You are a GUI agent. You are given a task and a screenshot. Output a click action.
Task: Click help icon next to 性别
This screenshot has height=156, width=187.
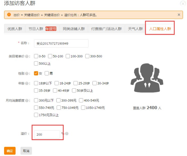coord(27,74)
